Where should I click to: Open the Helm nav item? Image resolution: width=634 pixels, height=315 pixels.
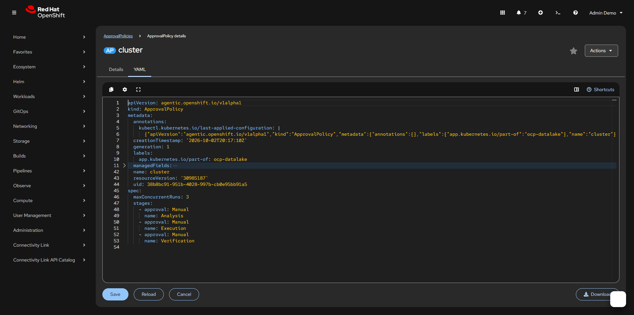click(x=49, y=82)
